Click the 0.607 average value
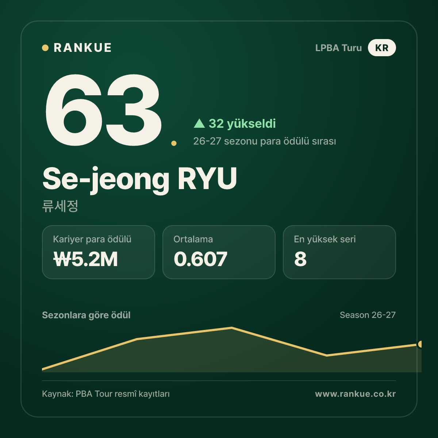 point(200,259)
